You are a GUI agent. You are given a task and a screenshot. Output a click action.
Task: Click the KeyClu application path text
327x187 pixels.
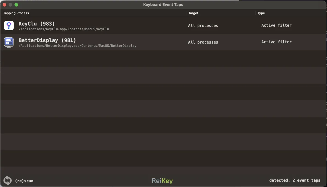[x=64, y=29]
